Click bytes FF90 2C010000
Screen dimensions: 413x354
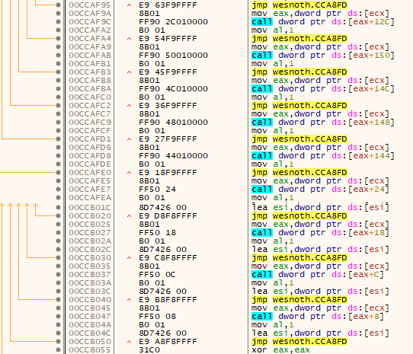click(173, 21)
